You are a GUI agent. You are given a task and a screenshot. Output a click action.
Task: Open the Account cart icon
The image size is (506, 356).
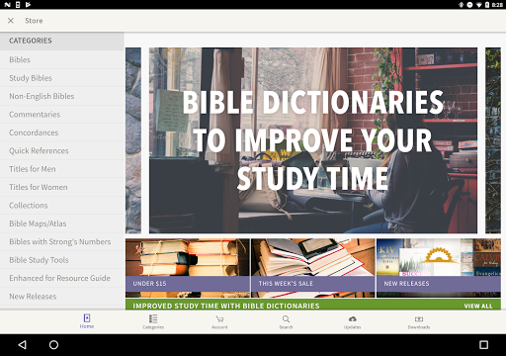pos(219,318)
